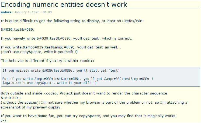The width and height of the screenshot is (201, 123).
Task: Click the "But if you write" code line
Action: pos(78,79)
